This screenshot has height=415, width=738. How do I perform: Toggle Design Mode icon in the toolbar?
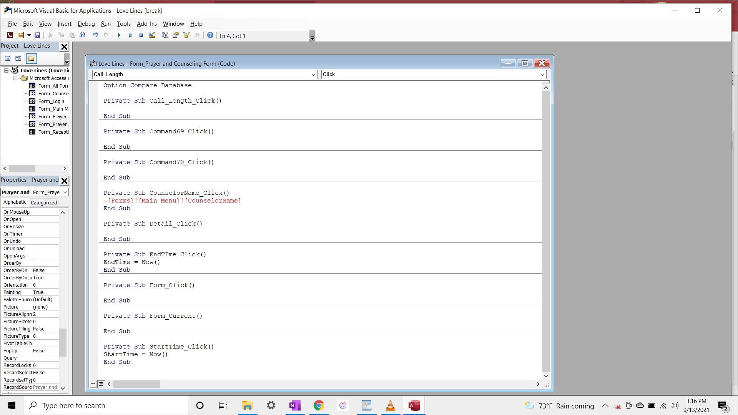152,35
